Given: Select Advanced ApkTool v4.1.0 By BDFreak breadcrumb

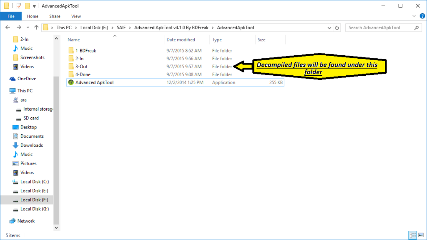Looking at the screenshot, I should tap(171, 27).
